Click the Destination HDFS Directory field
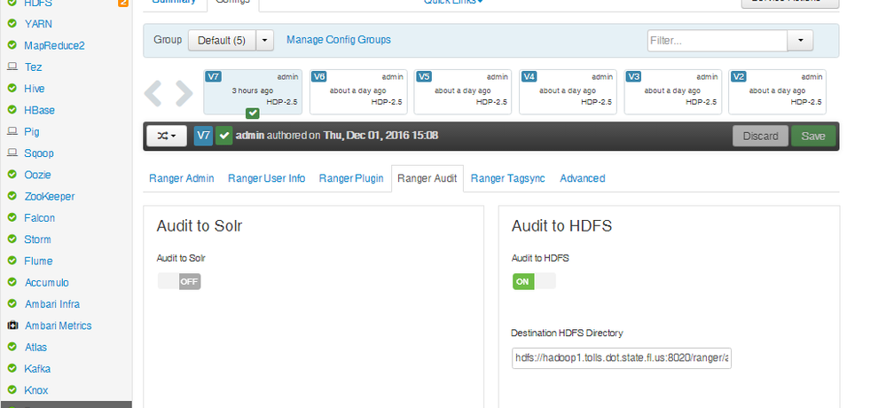886x408 pixels. click(622, 358)
